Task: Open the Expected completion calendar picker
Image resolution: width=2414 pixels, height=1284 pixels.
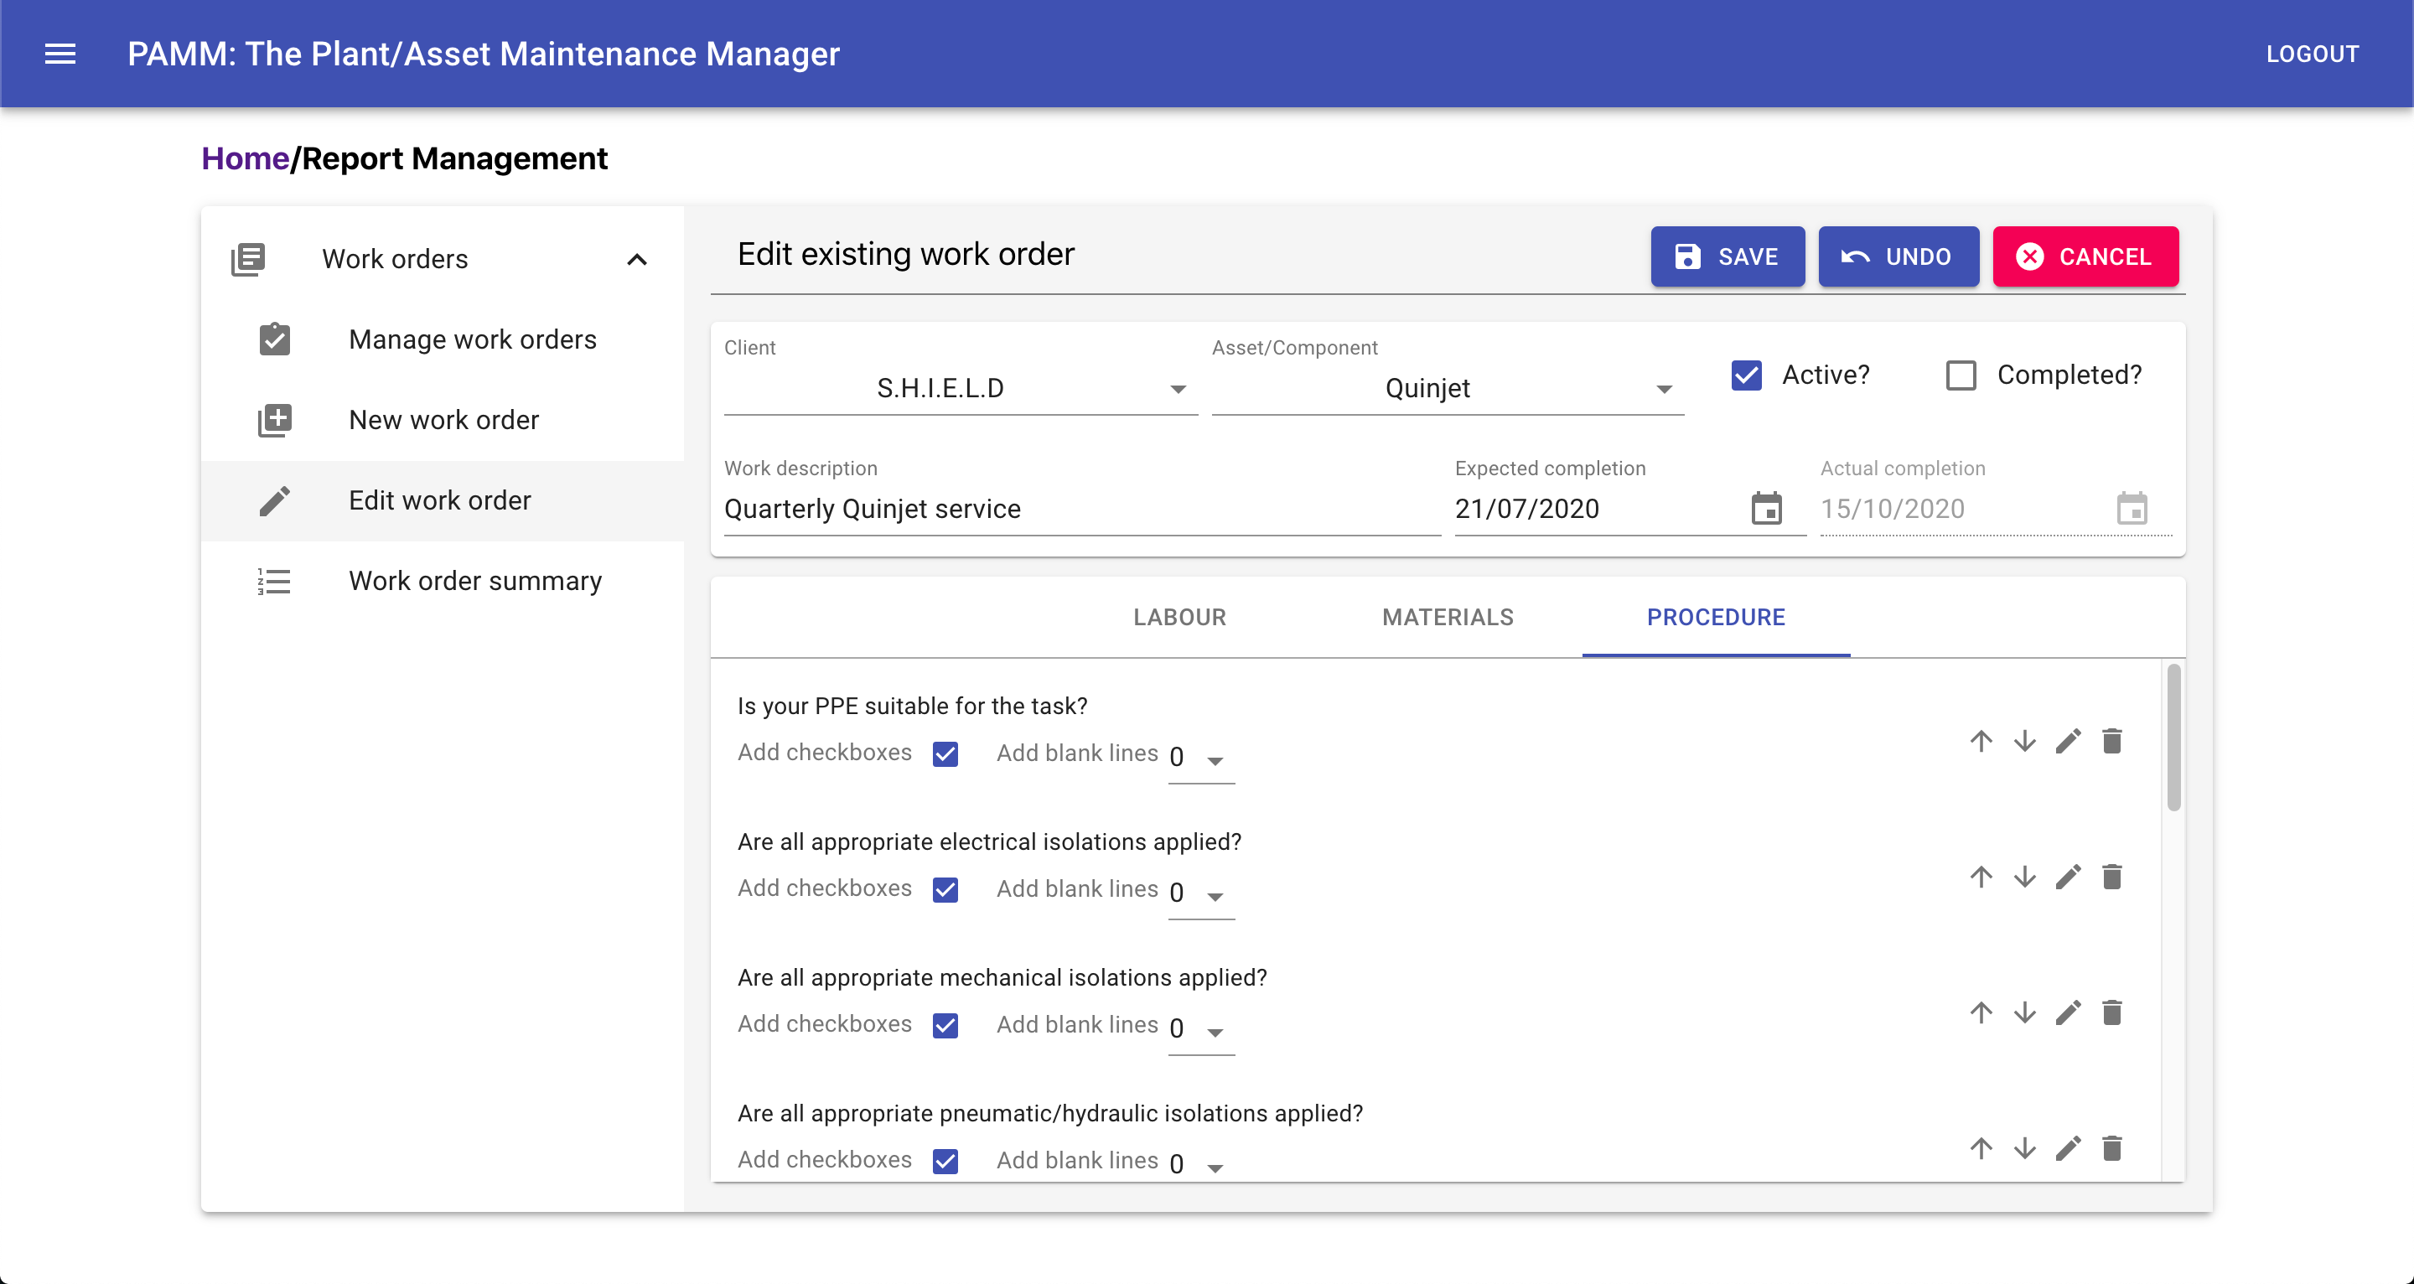Action: coord(1766,508)
